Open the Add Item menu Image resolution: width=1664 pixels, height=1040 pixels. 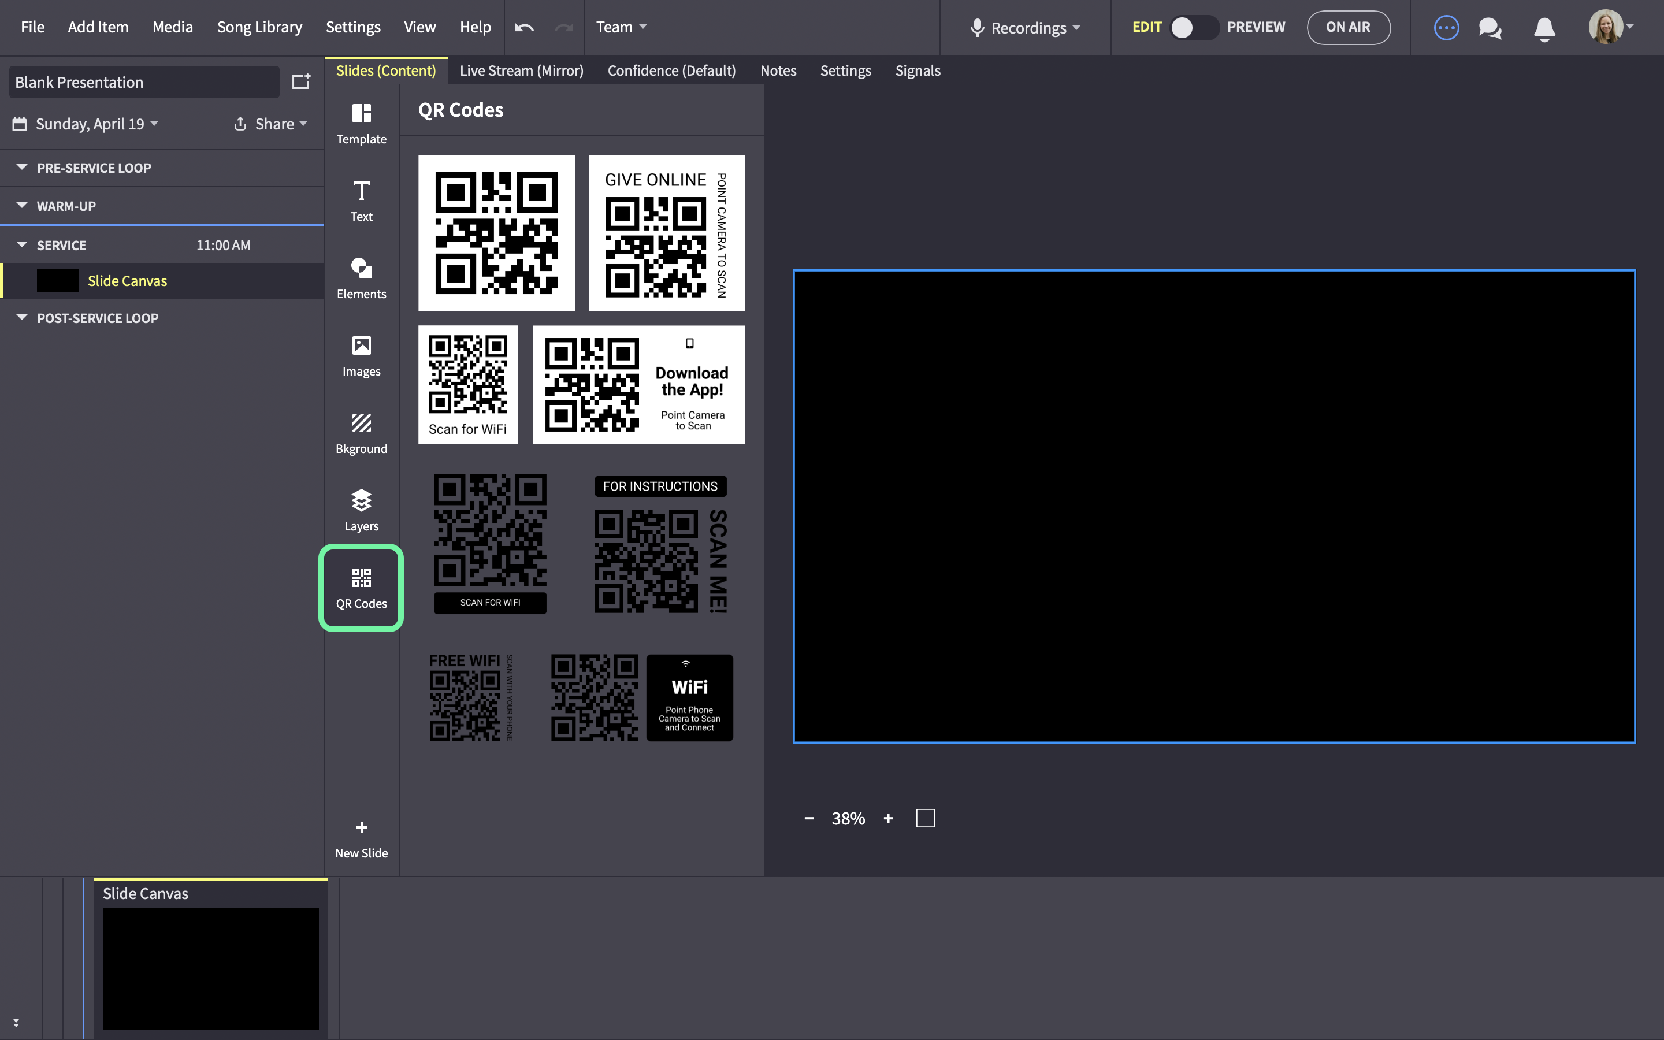point(98,27)
